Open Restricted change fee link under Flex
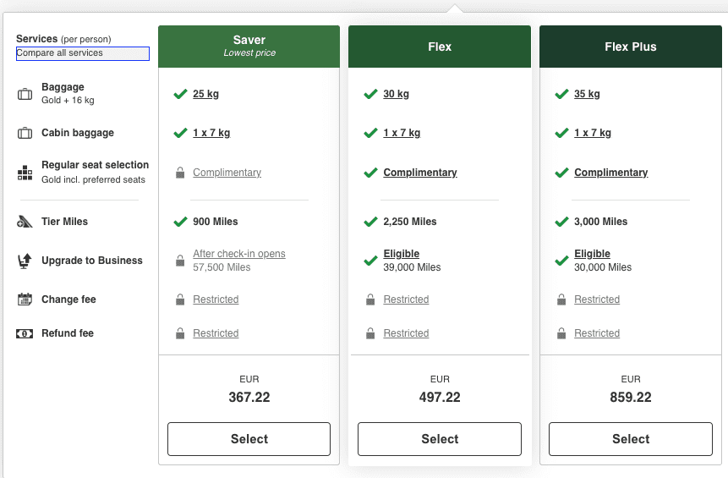The image size is (728, 478). pyautogui.click(x=406, y=299)
